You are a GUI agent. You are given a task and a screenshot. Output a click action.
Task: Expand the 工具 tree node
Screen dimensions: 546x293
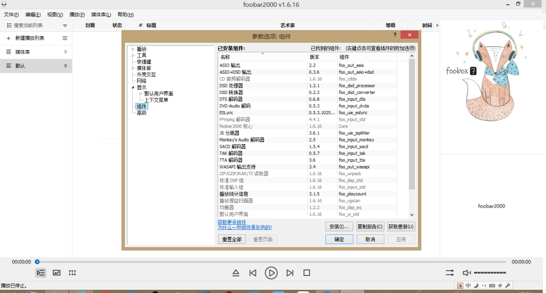pyautogui.click(x=133, y=56)
